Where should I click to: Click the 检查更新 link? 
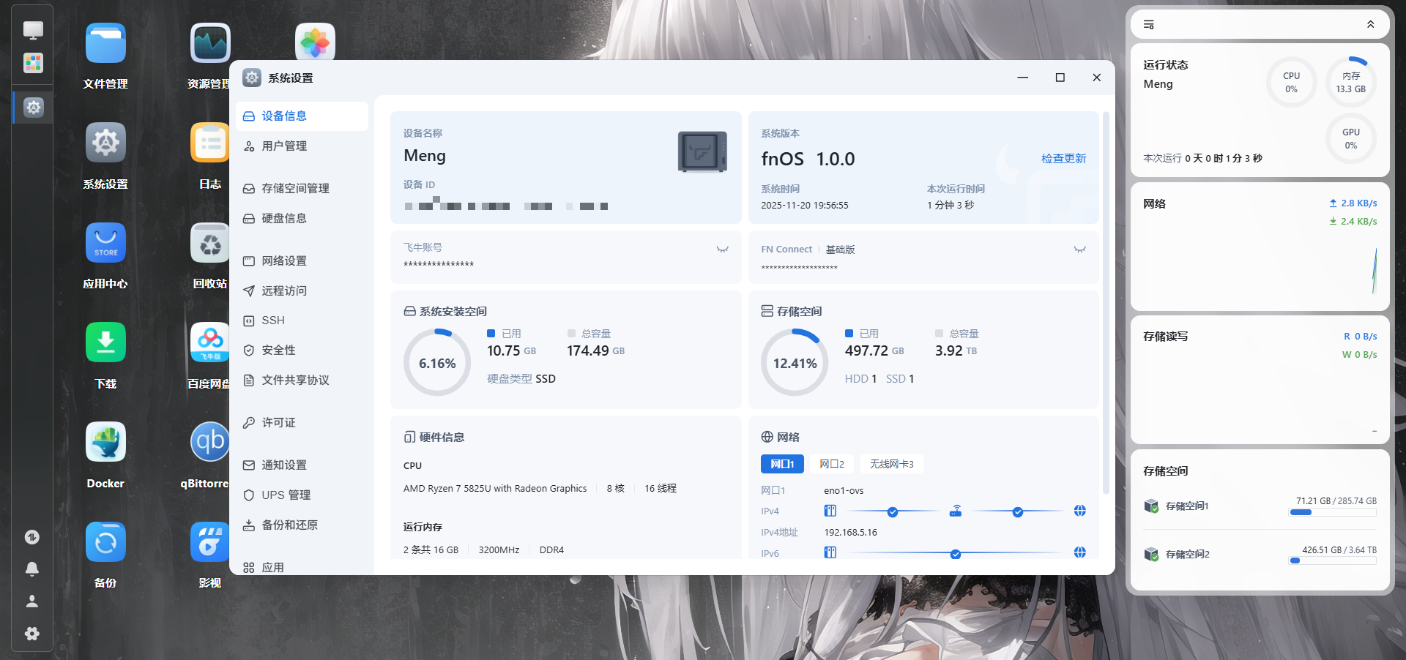[1063, 159]
